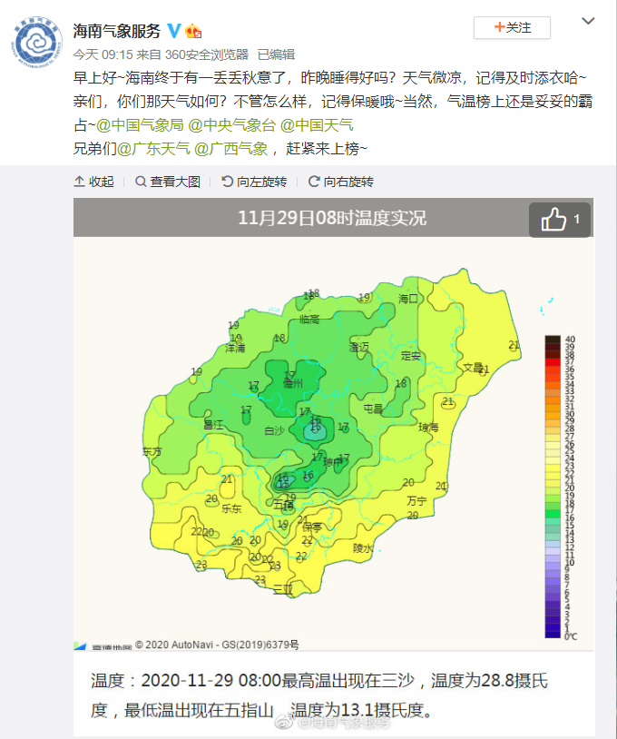Collapse the image with 收起

[94, 182]
